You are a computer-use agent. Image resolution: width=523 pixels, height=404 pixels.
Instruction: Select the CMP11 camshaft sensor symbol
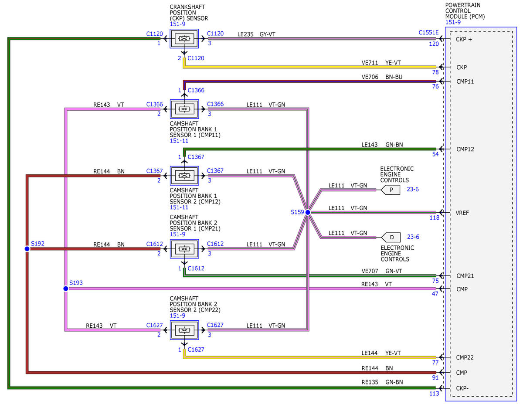click(x=184, y=109)
